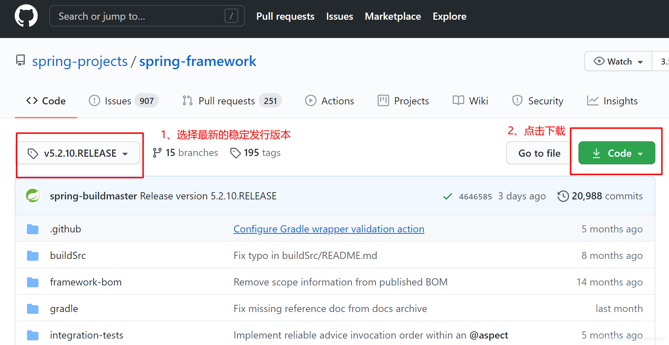Click the download icon on Code button
The height and width of the screenshot is (345, 669).
point(596,153)
